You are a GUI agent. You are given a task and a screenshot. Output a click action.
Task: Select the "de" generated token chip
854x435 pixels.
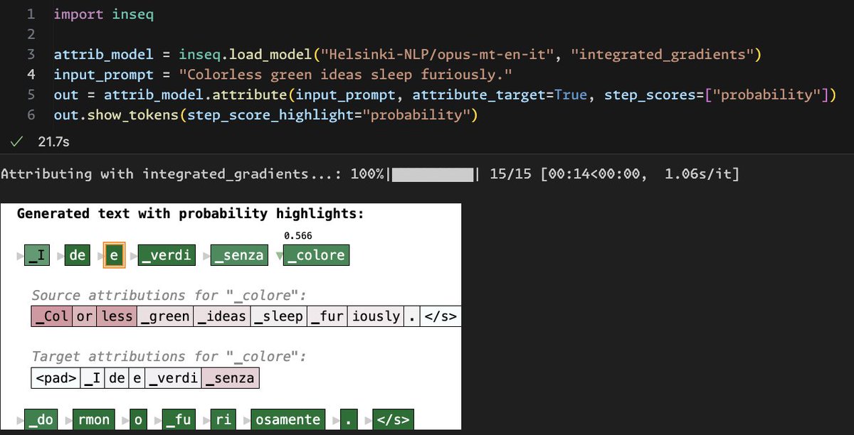click(x=77, y=254)
